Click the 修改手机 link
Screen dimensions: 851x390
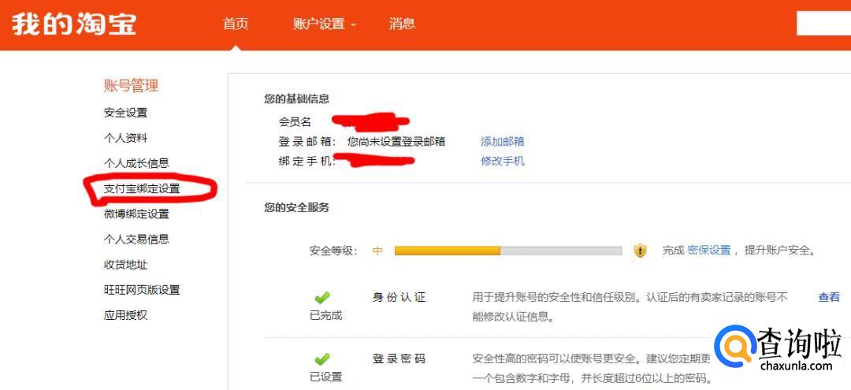tap(503, 161)
